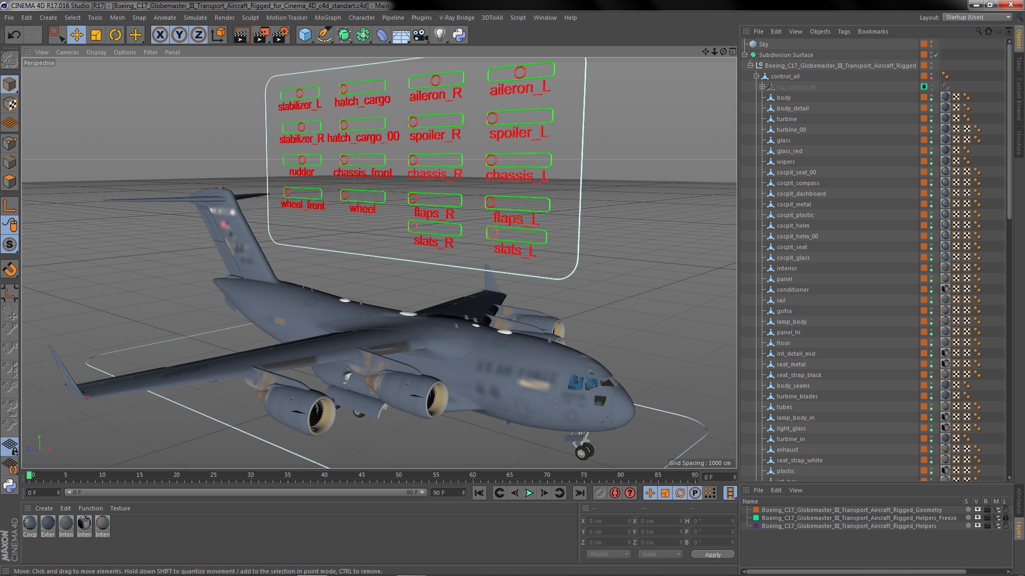Toggle Rotation keyframe recording icon
1025x576 pixels.
click(680, 493)
